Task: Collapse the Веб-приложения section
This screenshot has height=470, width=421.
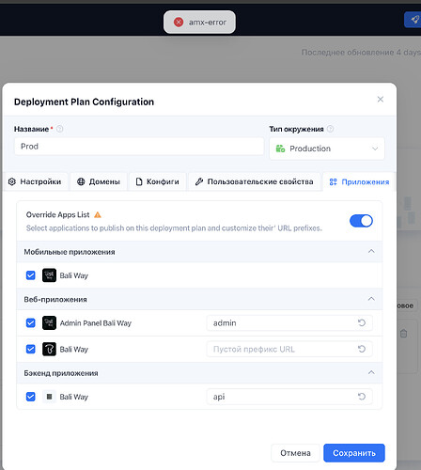Action: click(x=371, y=299)
